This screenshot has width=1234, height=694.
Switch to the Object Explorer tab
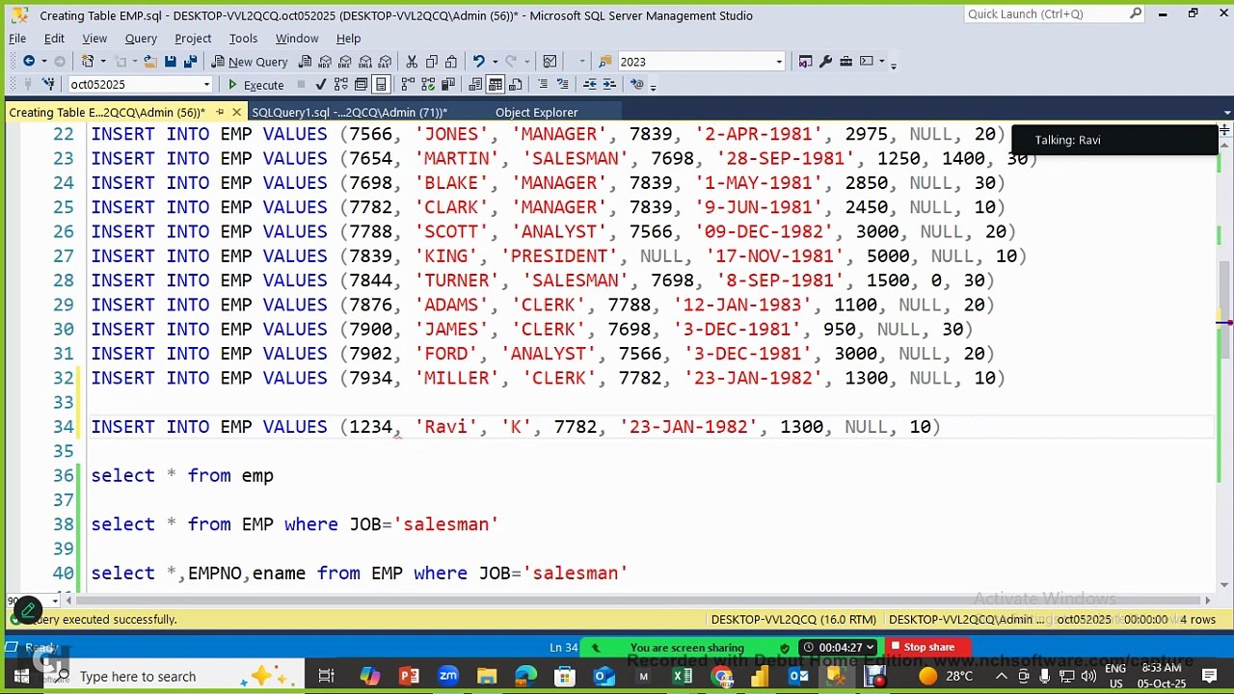[x=536, y=113]
